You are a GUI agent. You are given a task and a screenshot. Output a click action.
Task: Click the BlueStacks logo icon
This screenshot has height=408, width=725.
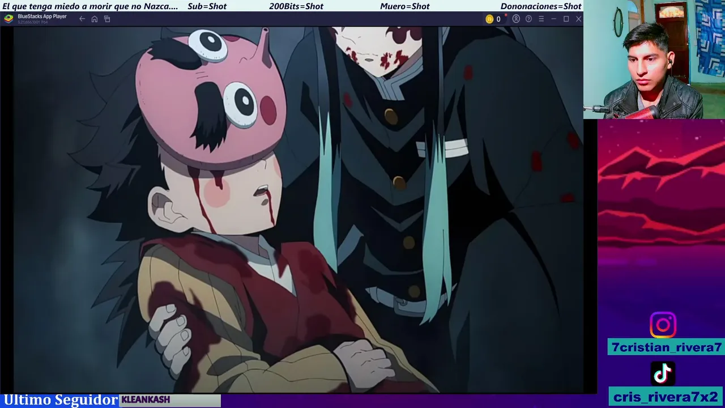tap(8, 18)
